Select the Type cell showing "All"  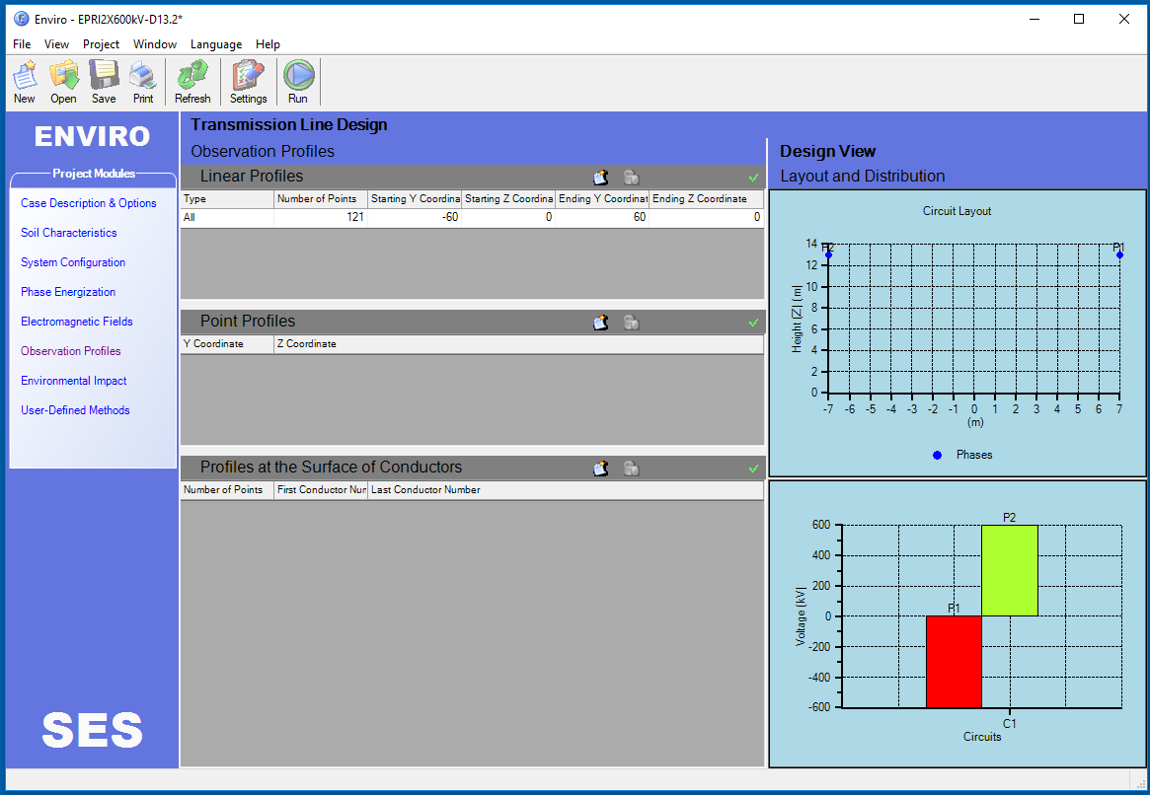(x=226, y=217)
